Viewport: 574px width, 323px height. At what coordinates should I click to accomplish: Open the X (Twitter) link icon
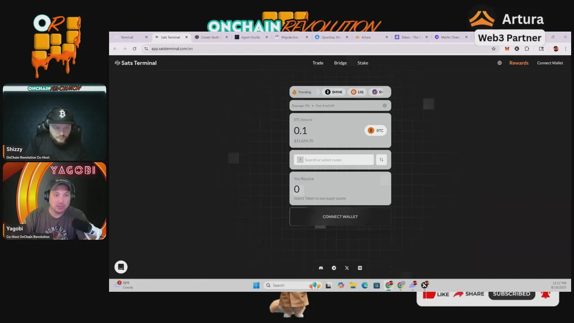[x=347, y=268]
